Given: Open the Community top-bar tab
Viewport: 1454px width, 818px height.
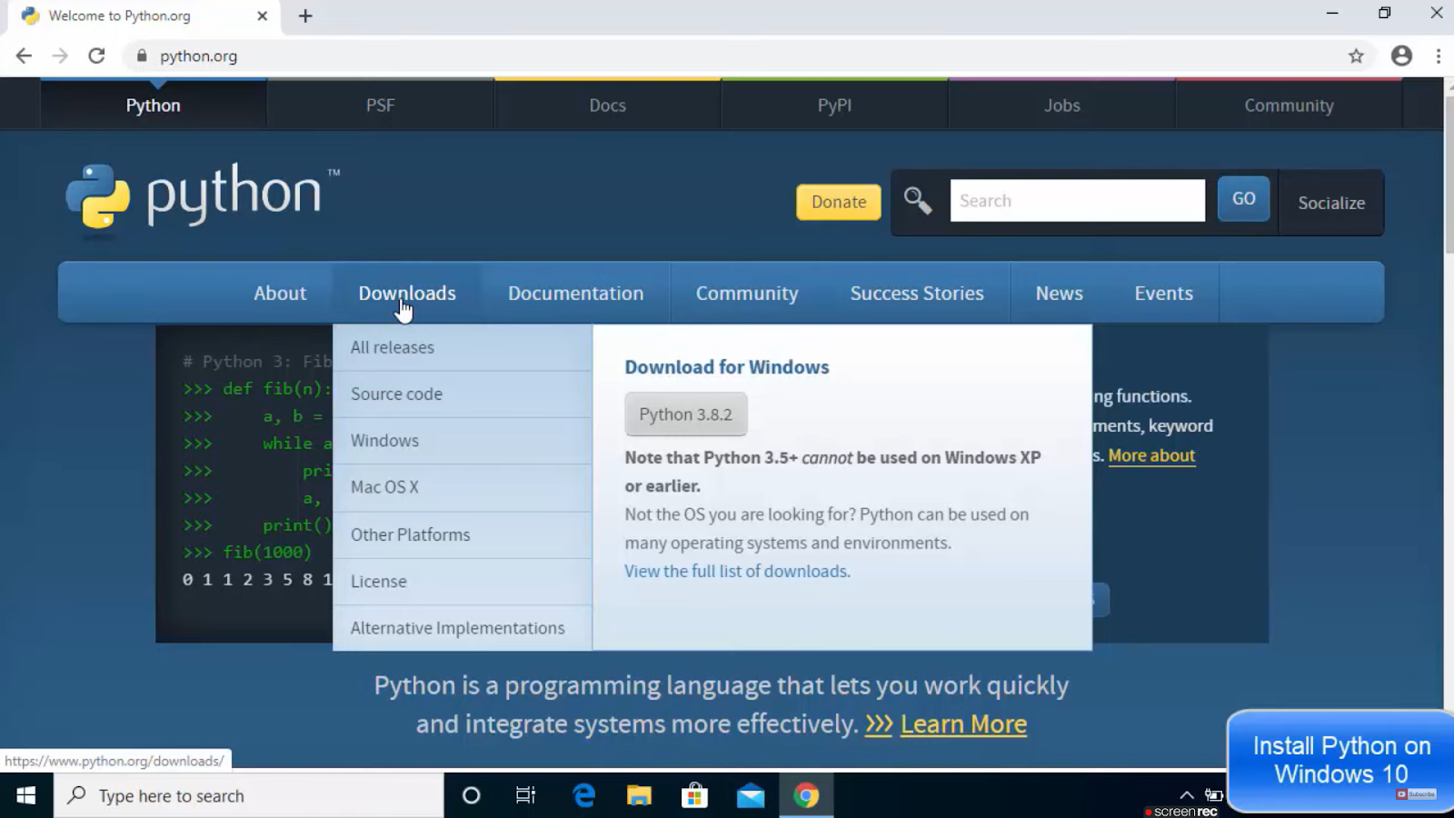Looking at the screenshot, I should coord(1289,105).
